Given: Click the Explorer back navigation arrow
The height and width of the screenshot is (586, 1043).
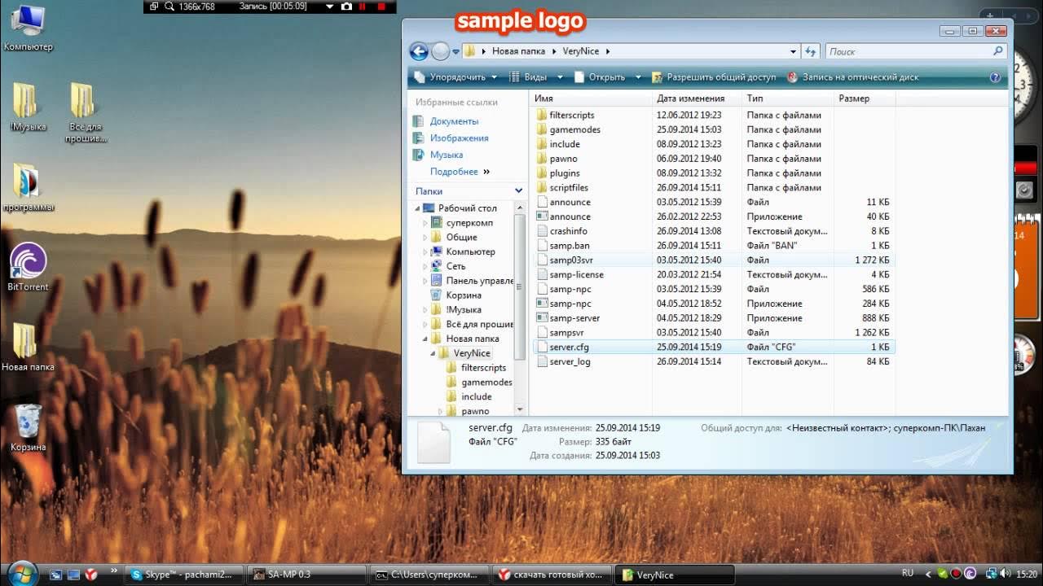Looking at the screenshot, I should click(419, 51).
